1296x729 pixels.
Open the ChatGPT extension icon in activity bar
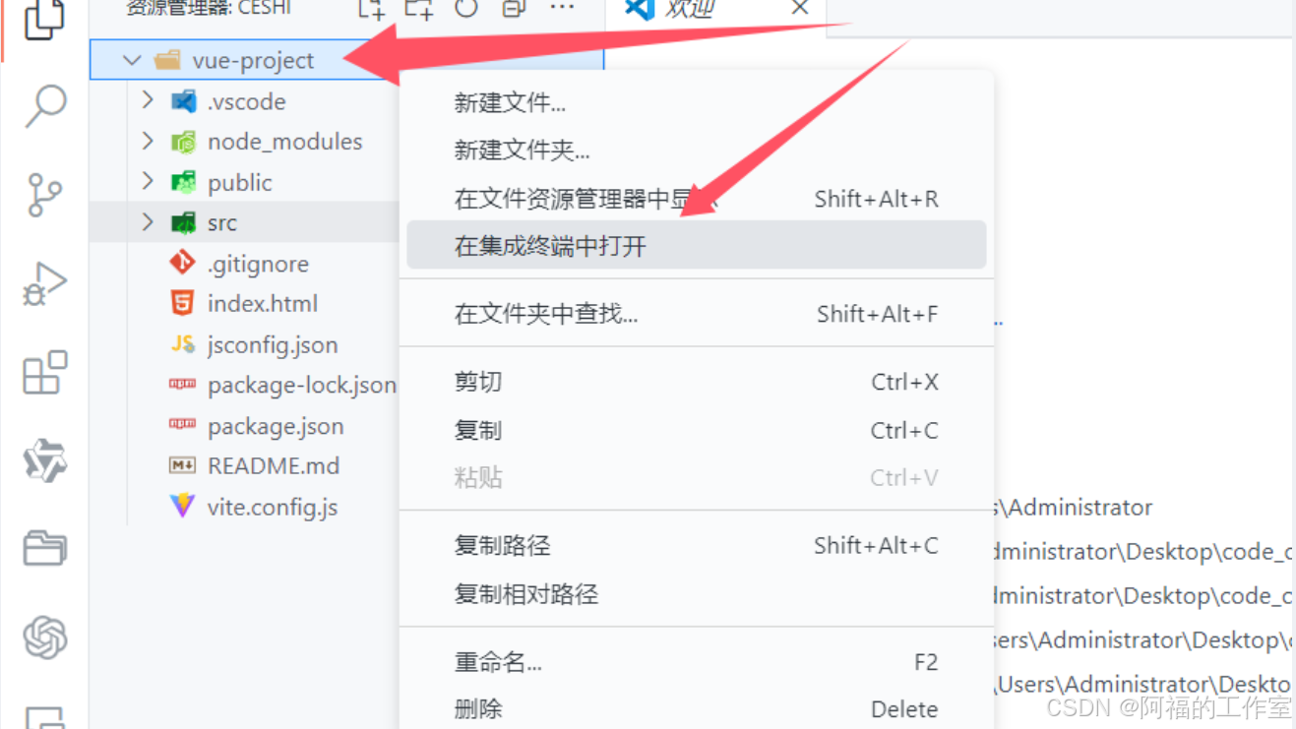click(x=45, y=638)
